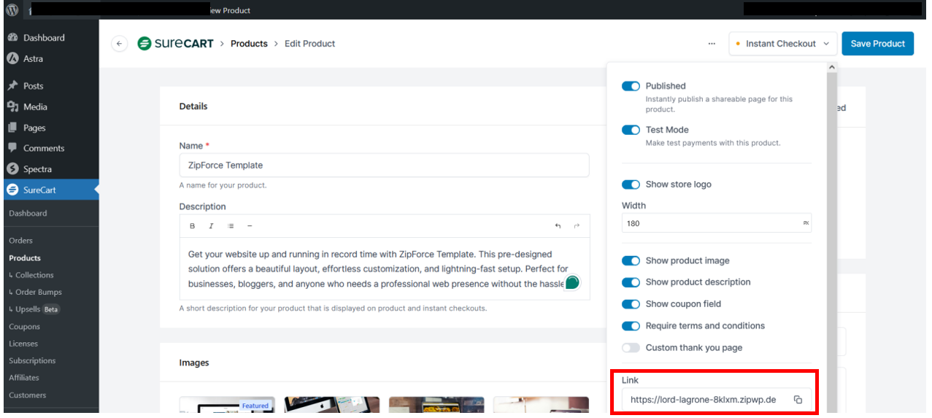
Task: Open Customers submenu item
Action: (x=27, y=395)
